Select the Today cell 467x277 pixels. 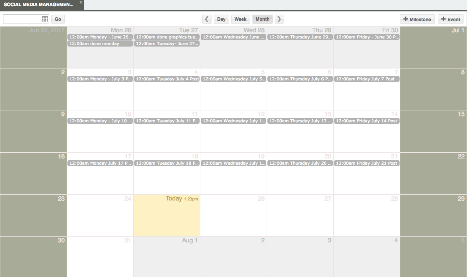tap(167, 215)
